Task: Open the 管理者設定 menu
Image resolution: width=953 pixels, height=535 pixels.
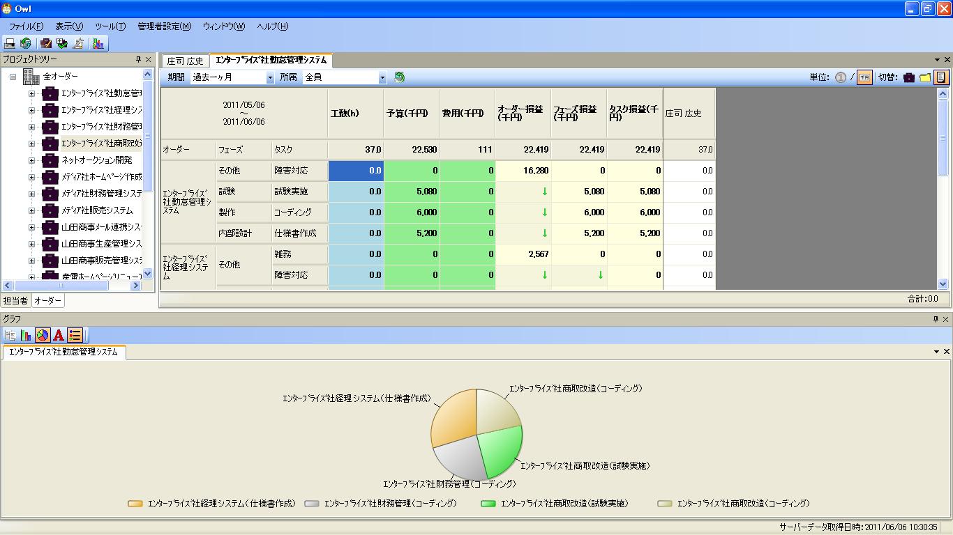Action: pyautogui.click(x=164, y=26)
